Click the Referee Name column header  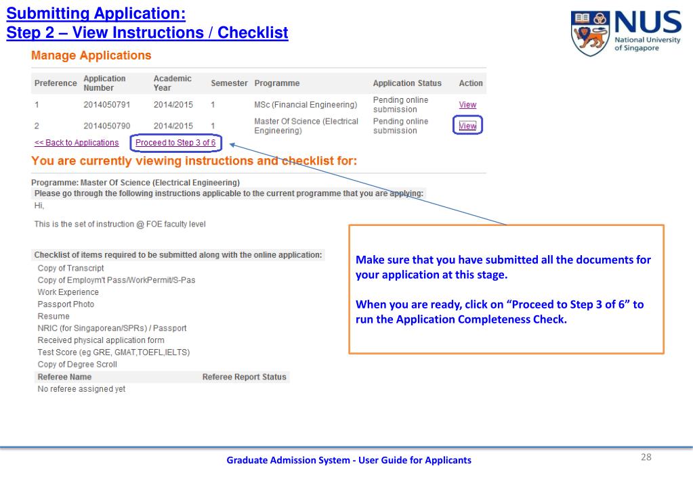point(64,377)
